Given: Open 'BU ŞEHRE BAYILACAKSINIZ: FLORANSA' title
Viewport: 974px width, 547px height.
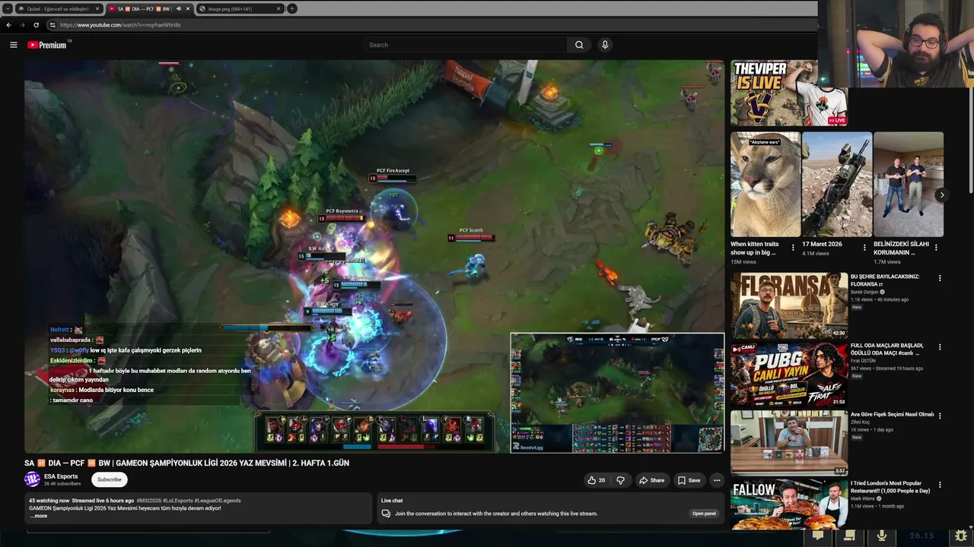Looking at the screenshot, I should pyautogui.click(x=885, y=280).
